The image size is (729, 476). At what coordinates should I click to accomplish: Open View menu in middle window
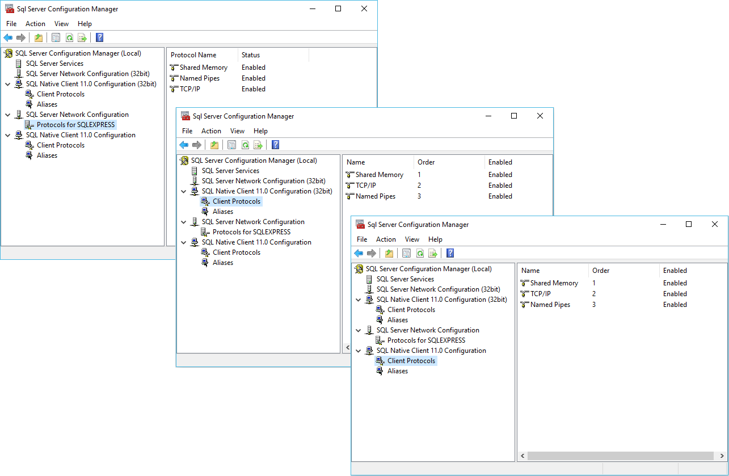pyautogui.click(x=237, y=131)
